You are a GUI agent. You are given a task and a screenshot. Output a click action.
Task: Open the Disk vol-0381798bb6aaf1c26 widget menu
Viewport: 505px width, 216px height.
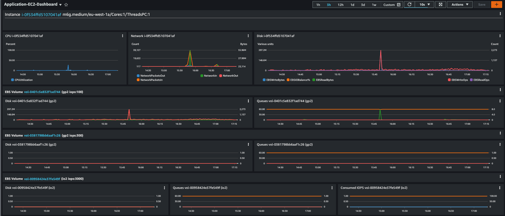(x=249, y=144)
